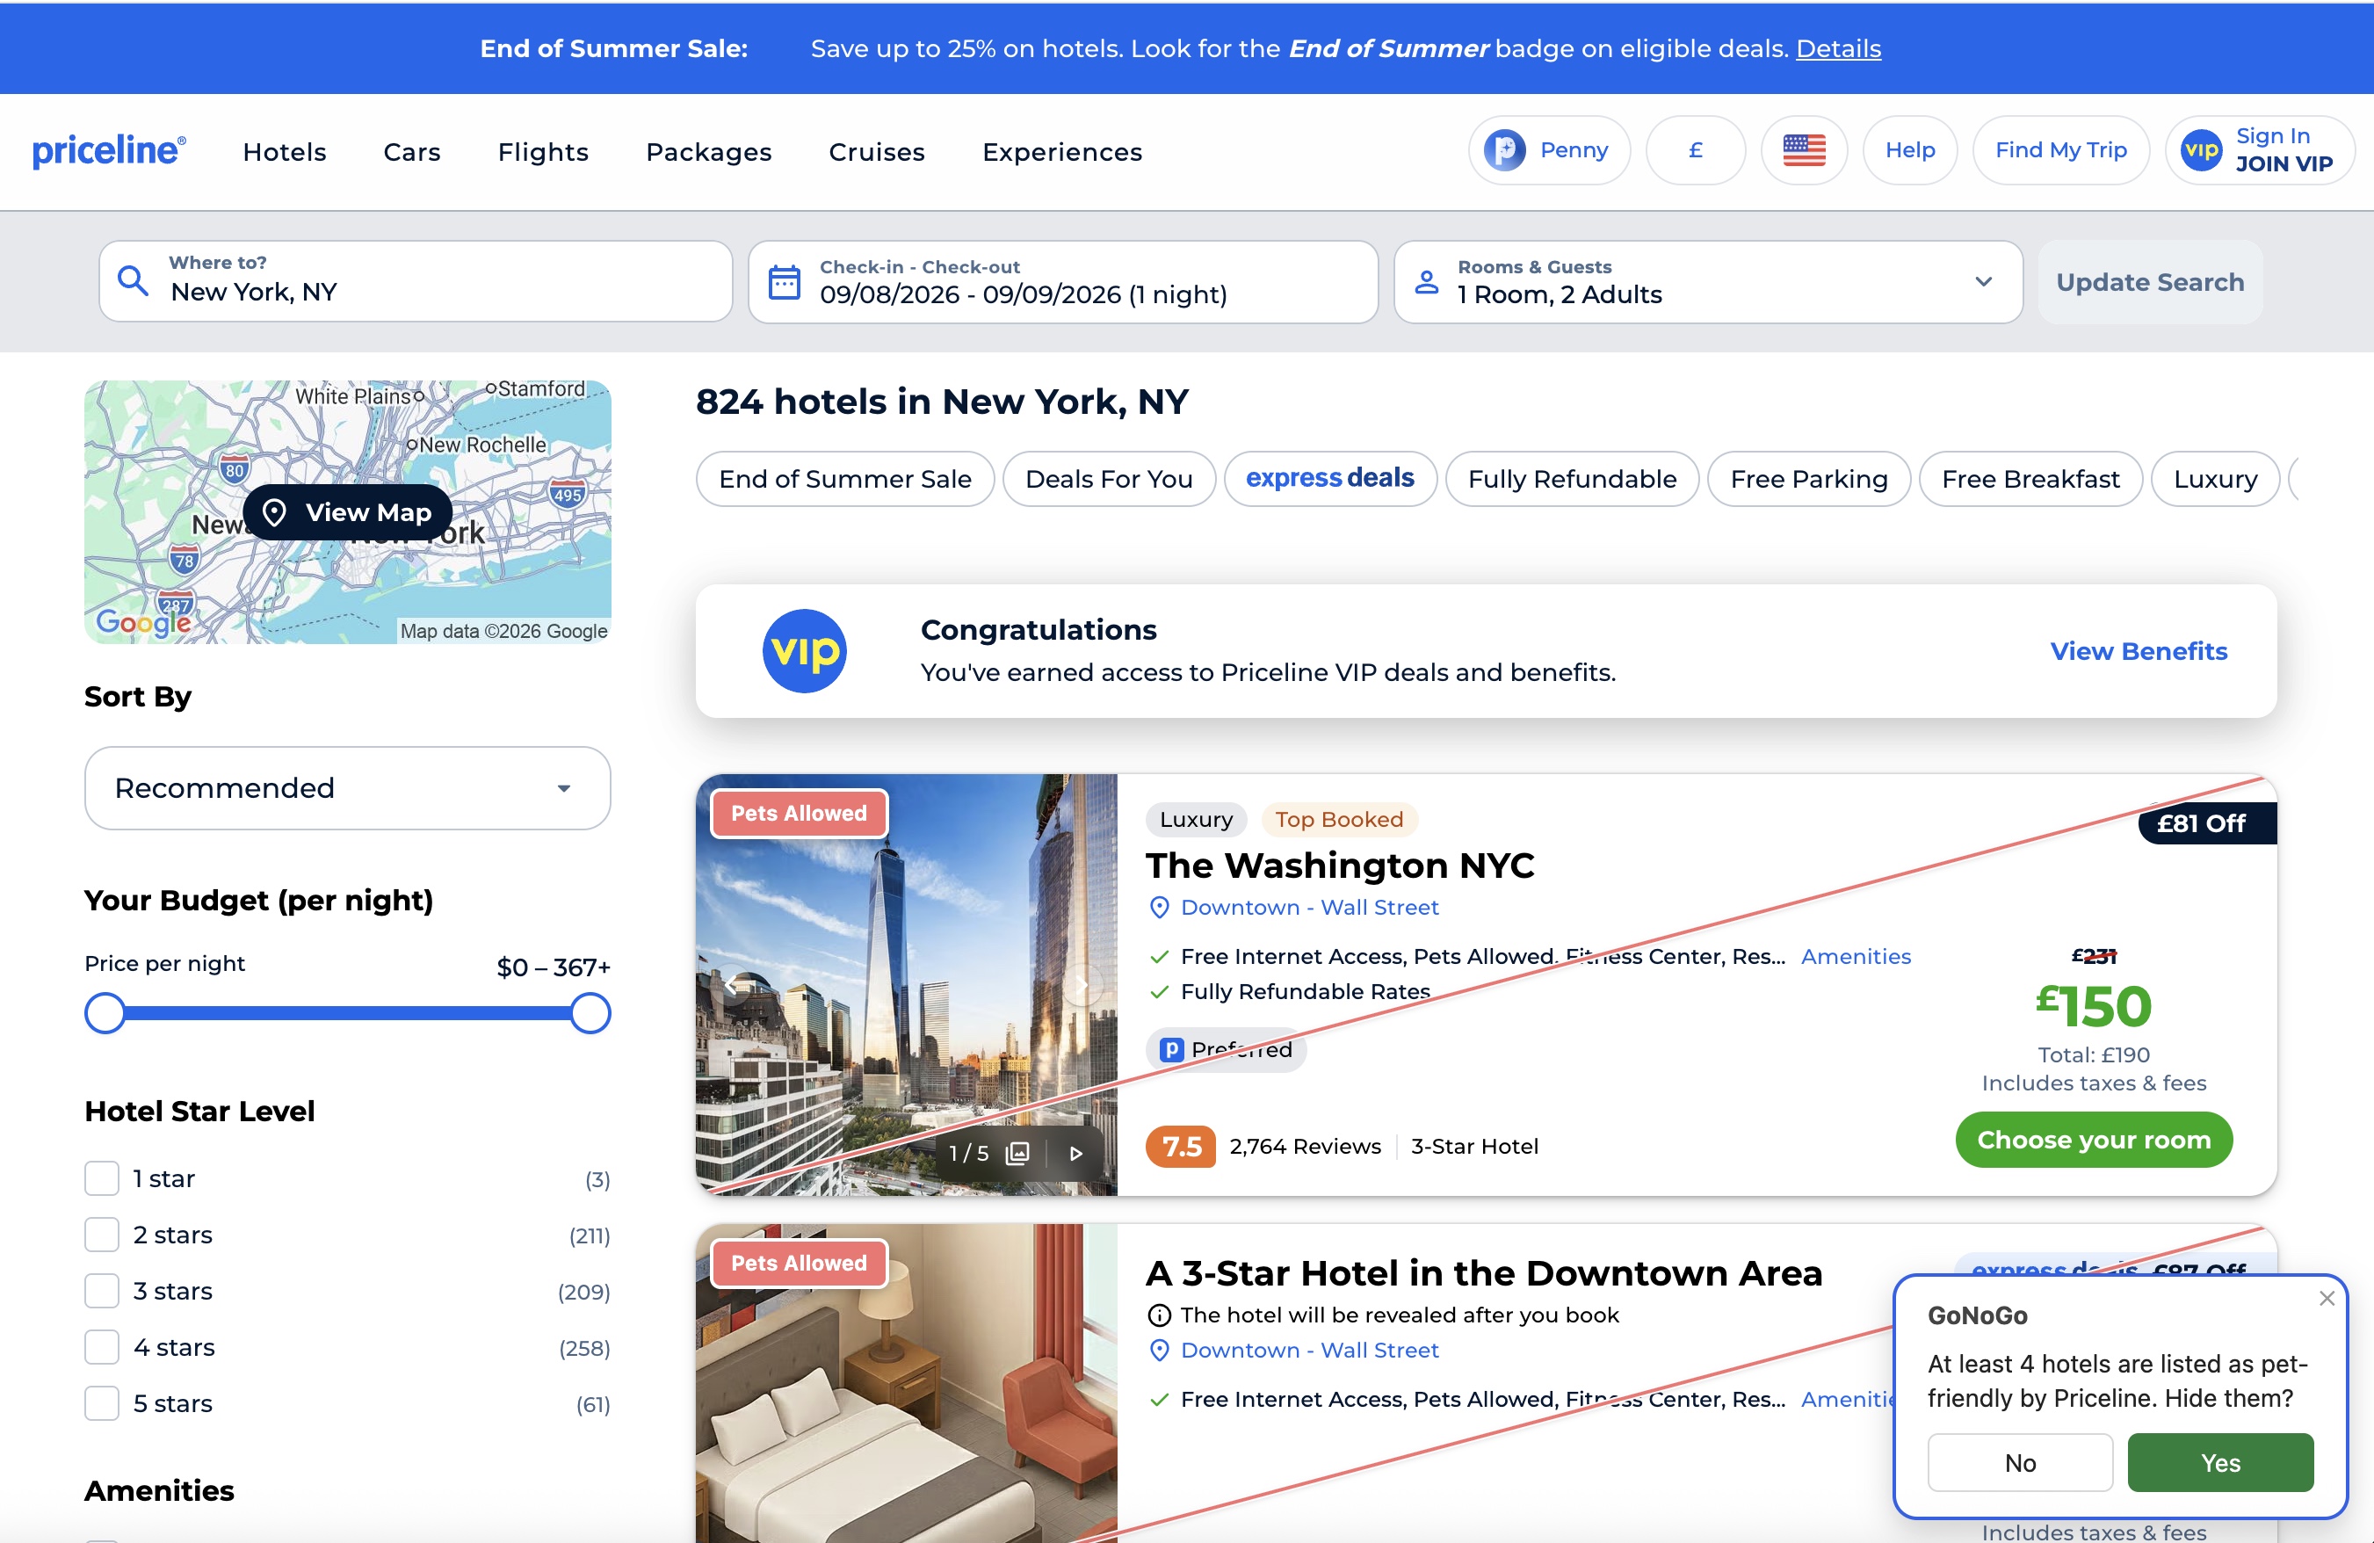Select the US flag country button

(x=1804, y=150)
